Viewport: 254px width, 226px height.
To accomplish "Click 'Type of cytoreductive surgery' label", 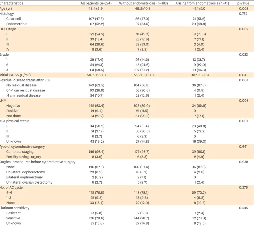I will point(22,147).
